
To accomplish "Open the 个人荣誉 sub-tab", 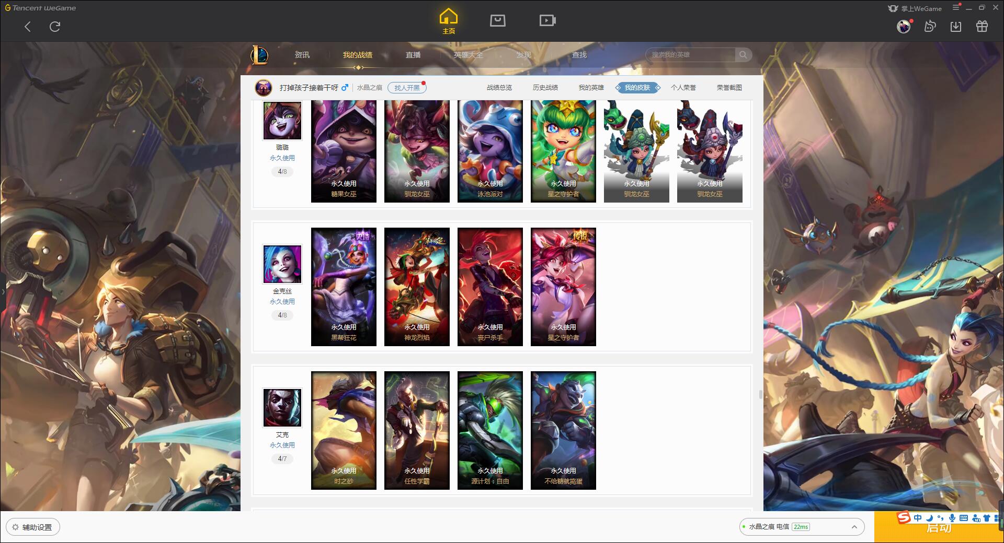I will (683, 88).
